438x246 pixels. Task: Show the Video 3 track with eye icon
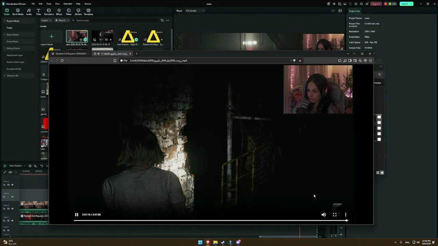tap(12, 197)
